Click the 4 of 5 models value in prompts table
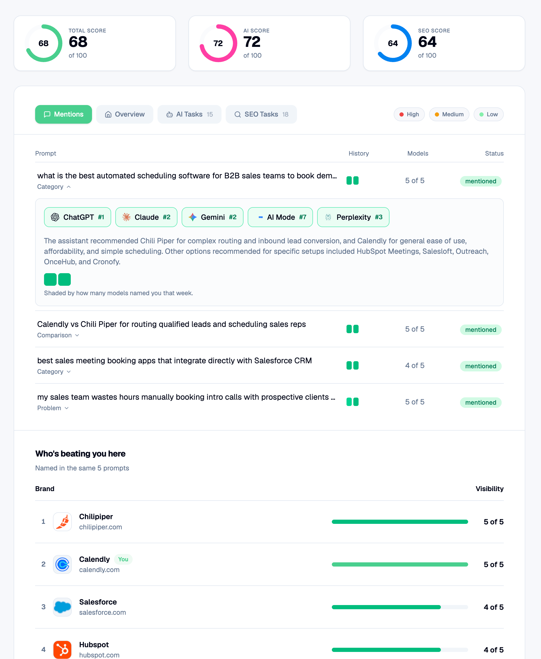The image size is (541, 659). pos(414,366)
